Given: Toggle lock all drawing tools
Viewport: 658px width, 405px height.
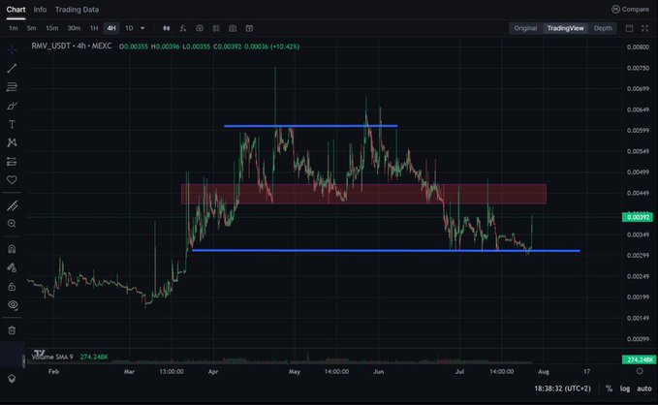Looking at the screenshot, I should [13, 287].
